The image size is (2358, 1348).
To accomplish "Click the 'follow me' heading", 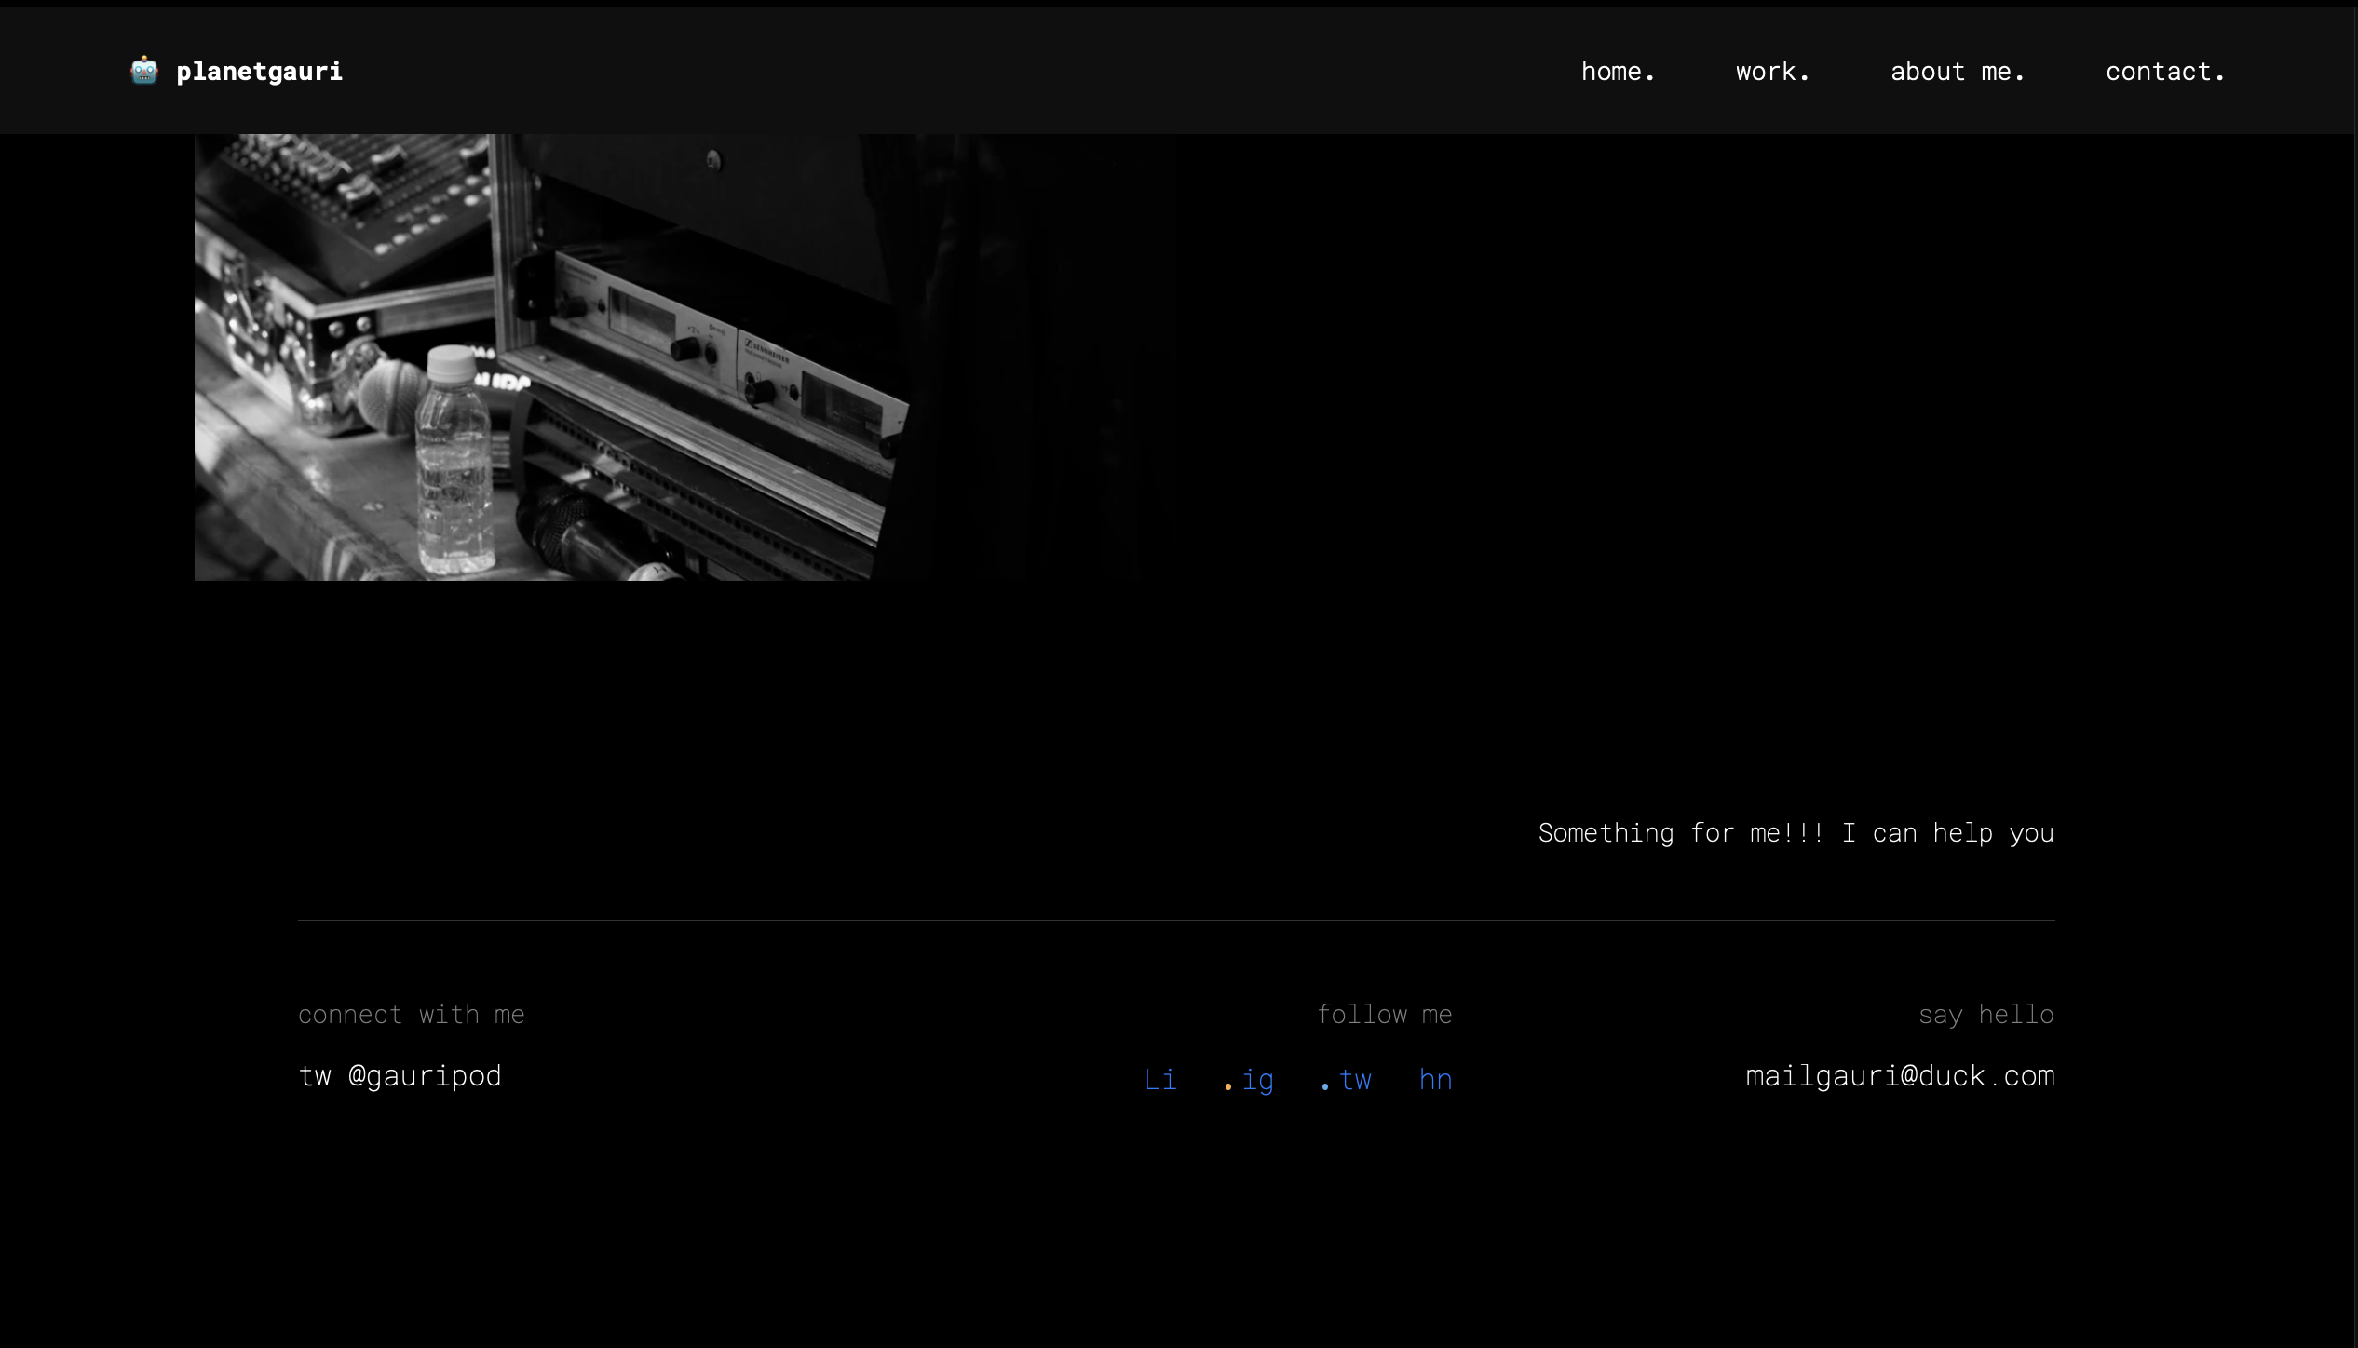I will [x=1385, y=1015].
